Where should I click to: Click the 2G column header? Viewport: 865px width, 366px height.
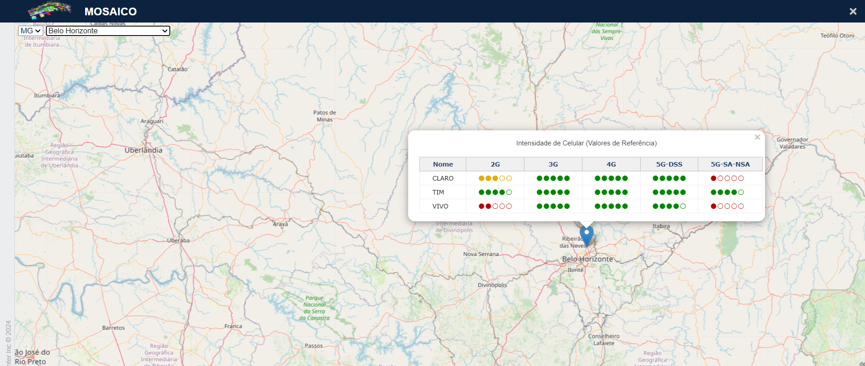click(x=495, y=164)
